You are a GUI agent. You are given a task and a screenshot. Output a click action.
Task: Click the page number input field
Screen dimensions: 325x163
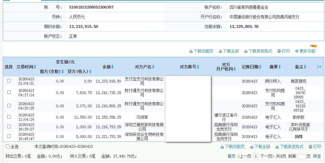point(301,157)
